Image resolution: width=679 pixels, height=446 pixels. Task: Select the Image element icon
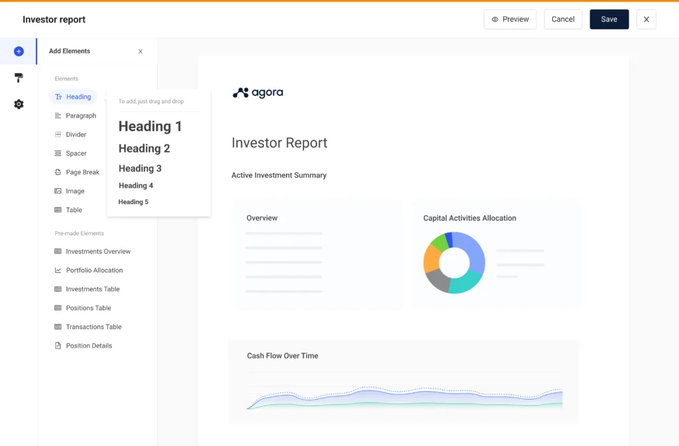coord(59,191)
